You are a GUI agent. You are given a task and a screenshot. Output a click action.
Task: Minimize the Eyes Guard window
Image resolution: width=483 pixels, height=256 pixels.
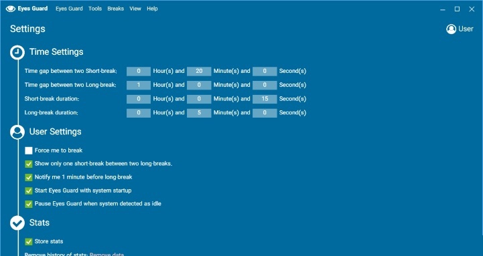pyautogui.click(x=443, y=9)
